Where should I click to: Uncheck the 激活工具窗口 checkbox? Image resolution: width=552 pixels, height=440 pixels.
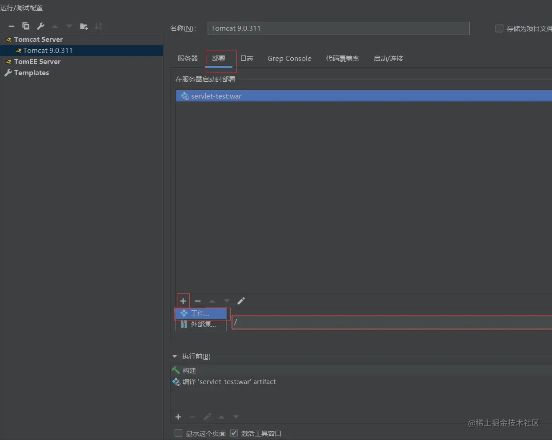pyautogui.click(x=234, y=433)
